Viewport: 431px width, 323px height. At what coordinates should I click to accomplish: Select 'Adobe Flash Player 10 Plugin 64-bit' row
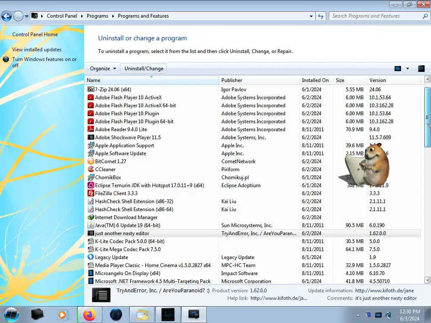click(253, 121)
